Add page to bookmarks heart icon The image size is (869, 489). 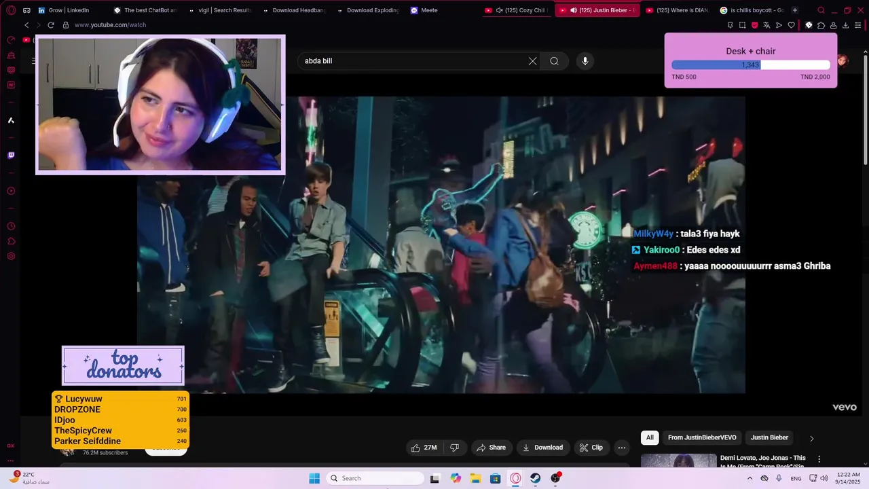(791, 25)
